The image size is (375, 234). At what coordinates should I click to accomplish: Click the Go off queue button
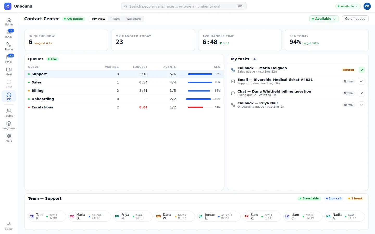click(355, 19)
